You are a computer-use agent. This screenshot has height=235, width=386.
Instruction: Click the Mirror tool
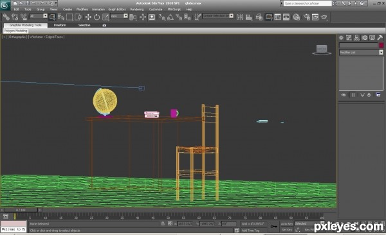[x=240, y=17]
